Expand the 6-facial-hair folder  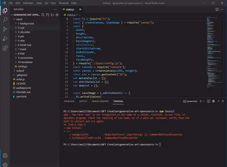coord(25,45)
